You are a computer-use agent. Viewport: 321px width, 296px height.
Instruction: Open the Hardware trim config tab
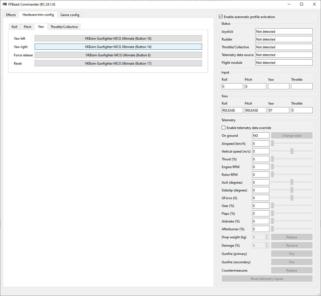click(38, 14)
